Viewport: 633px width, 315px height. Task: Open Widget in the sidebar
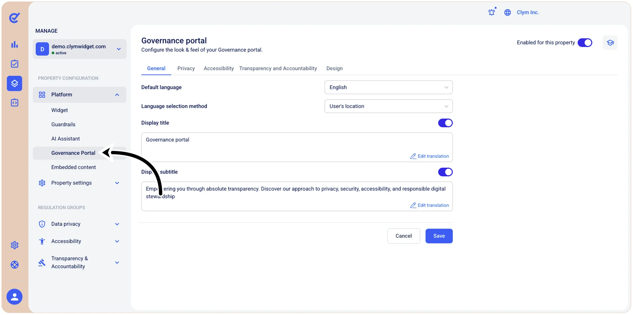pyautogui.click(x=59, y=110)
